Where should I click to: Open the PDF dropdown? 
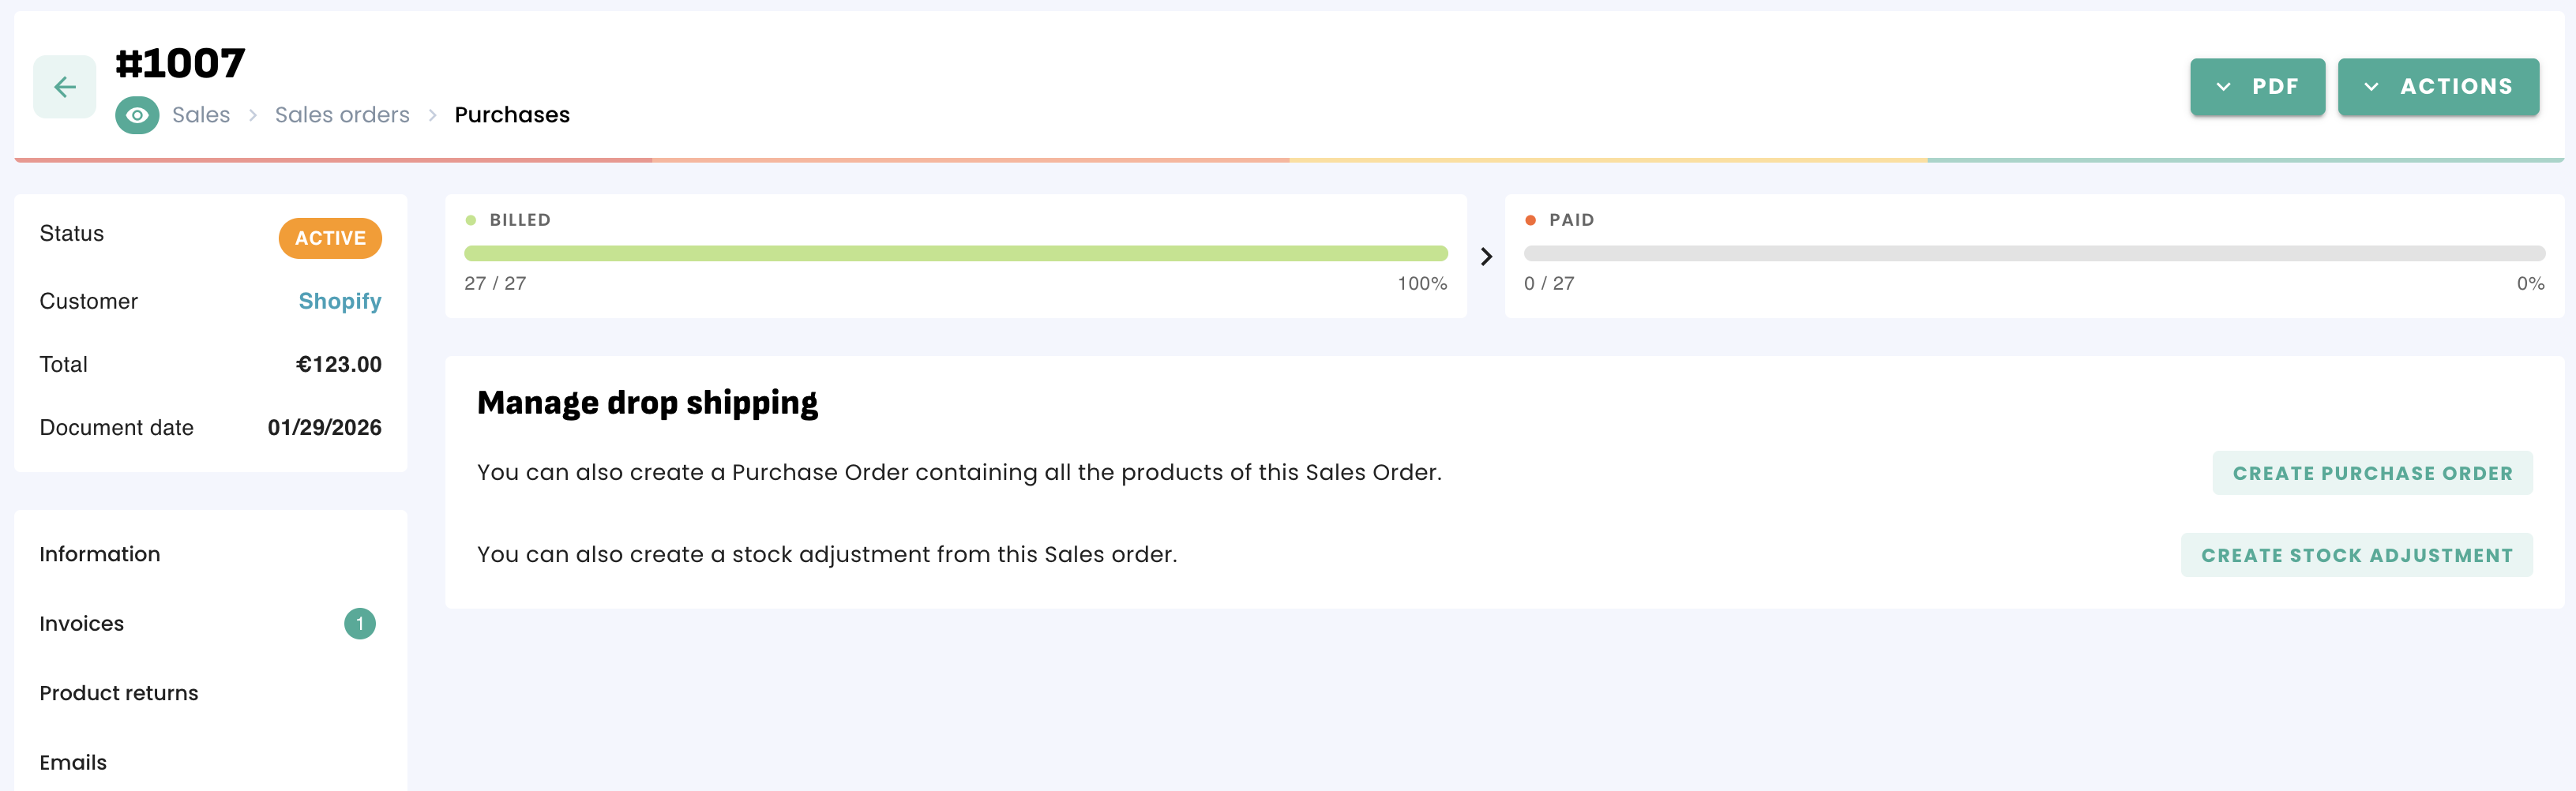click(x=2256, y=87)
